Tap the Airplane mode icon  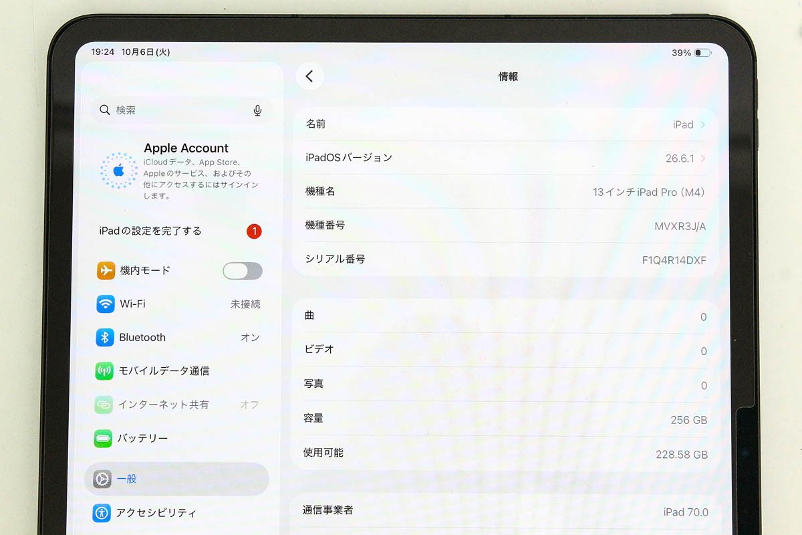click(106, 270)
